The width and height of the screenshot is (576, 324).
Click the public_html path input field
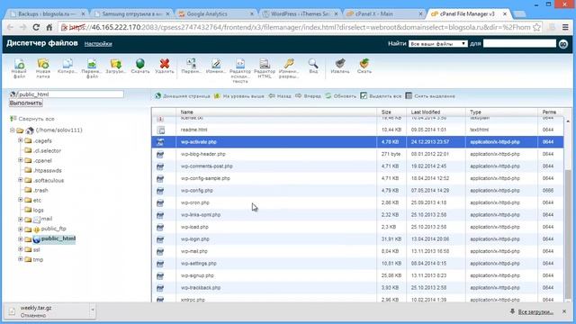point(70,94)
